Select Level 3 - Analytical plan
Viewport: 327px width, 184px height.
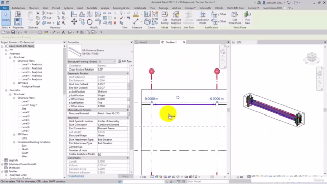(x=32, y=72)
